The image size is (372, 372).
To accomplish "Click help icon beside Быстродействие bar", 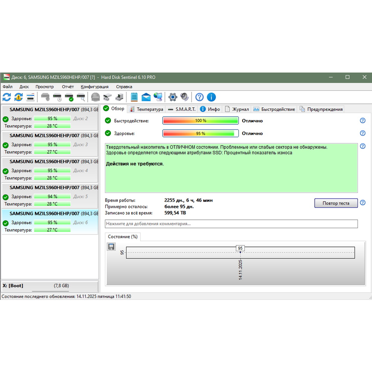I will point(363,121).
